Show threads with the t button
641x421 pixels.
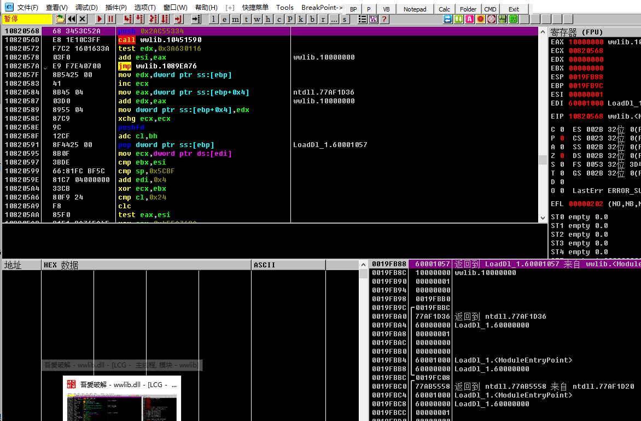[246, 19]
